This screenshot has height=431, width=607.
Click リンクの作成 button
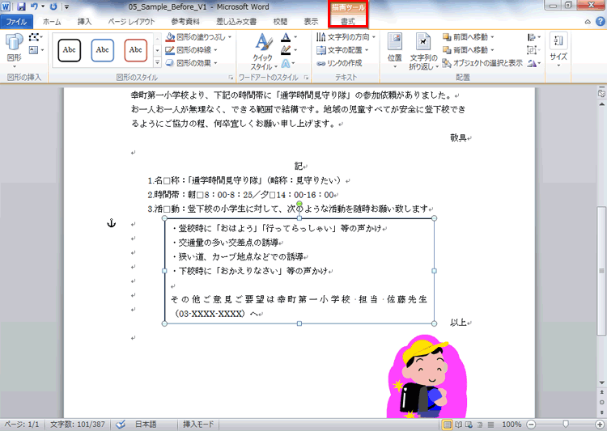(339, 63)
